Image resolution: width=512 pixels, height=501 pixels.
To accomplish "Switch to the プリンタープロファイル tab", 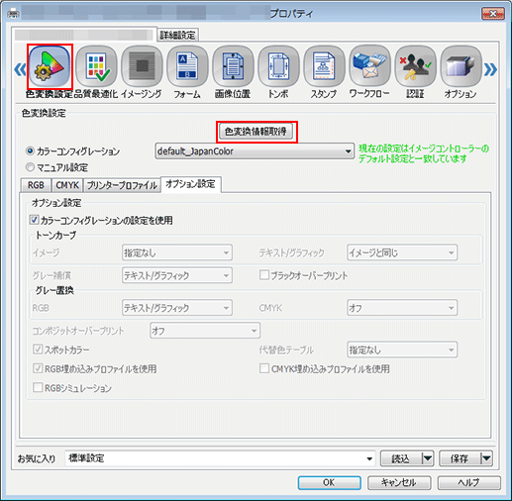I will click(122, 185).
